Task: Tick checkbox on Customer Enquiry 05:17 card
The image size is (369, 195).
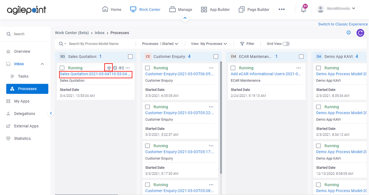Action: 147,146
